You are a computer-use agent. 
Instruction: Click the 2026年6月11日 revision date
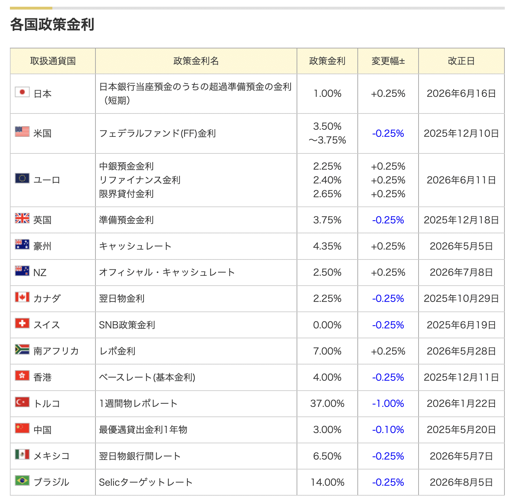[x=461, y=180]
